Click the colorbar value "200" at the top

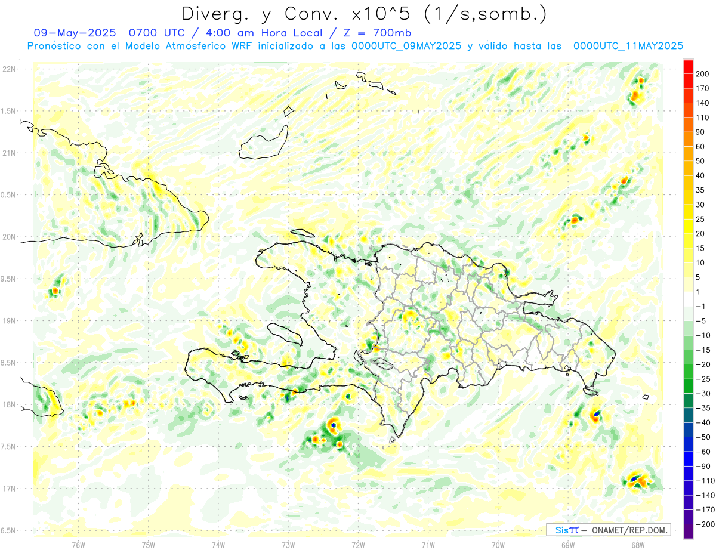coord(702,74)
